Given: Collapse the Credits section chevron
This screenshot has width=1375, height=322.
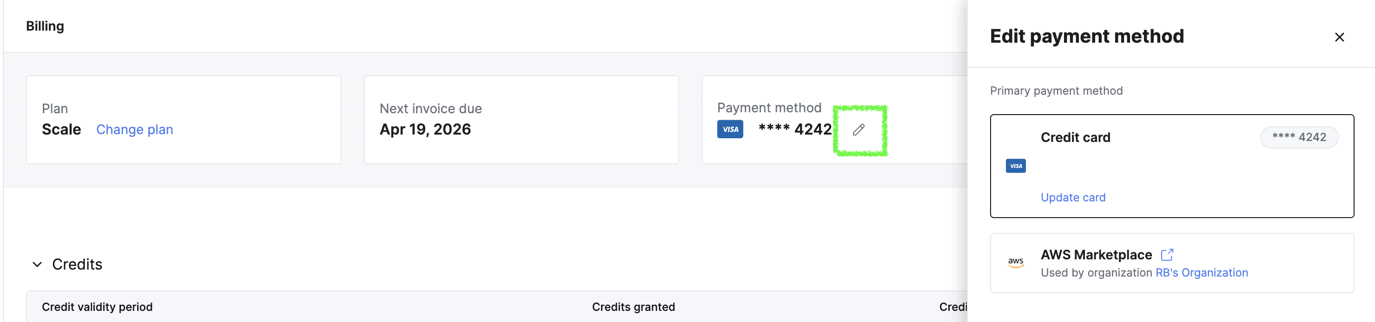Looking at the screenshot, I should [x=37, y=264].
